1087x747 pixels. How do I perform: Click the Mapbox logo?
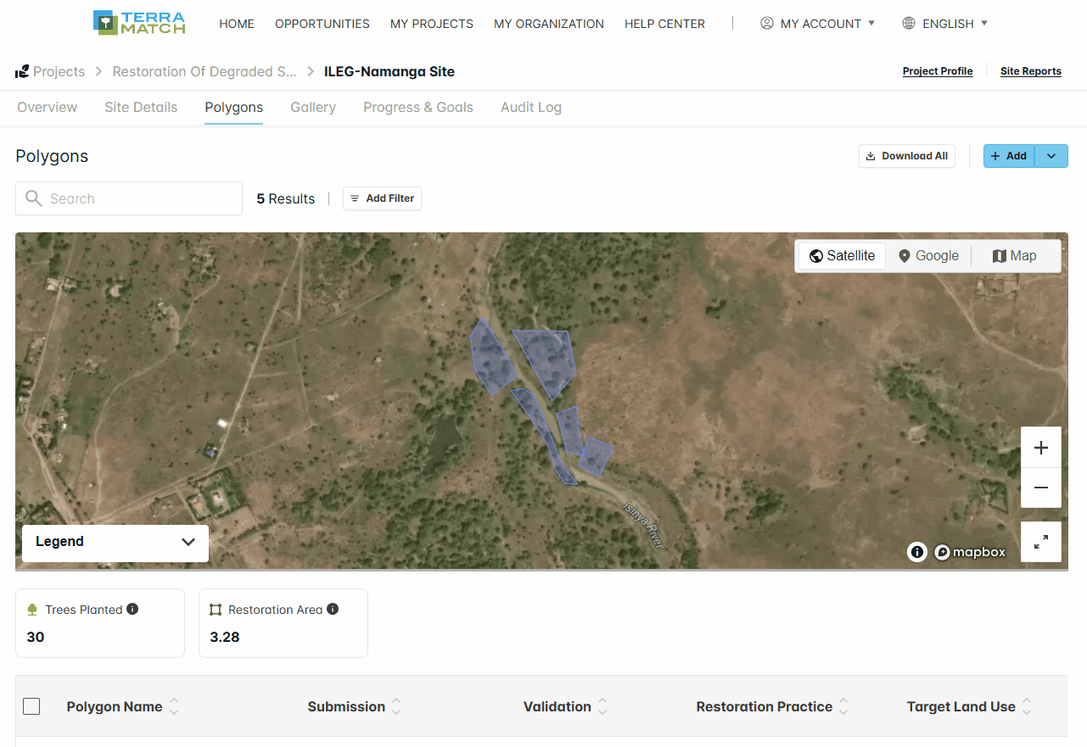click(970, 552)
